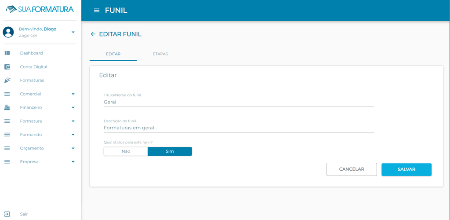Click the CANCELAR button
This screenshot has height=220, width=450.
352,169
